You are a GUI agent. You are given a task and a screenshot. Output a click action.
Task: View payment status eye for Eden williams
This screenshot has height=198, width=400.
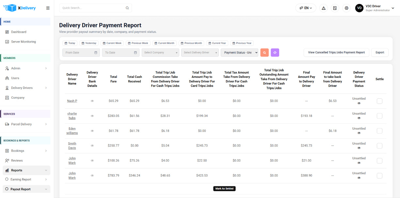pos(359,133)
